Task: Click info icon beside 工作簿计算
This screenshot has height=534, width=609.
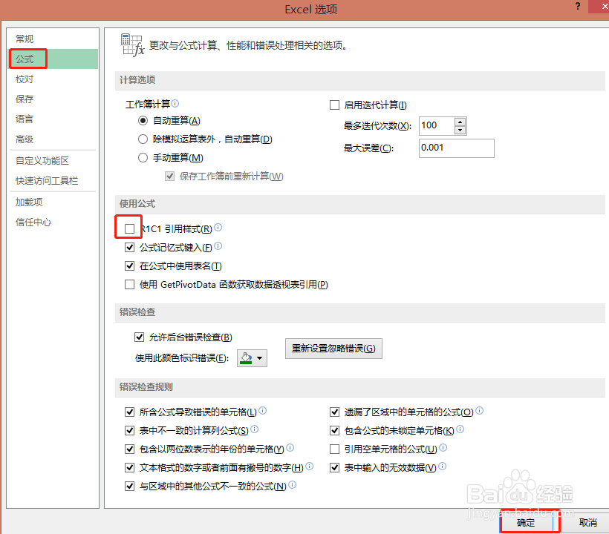Action: click(x=175, y=103)
